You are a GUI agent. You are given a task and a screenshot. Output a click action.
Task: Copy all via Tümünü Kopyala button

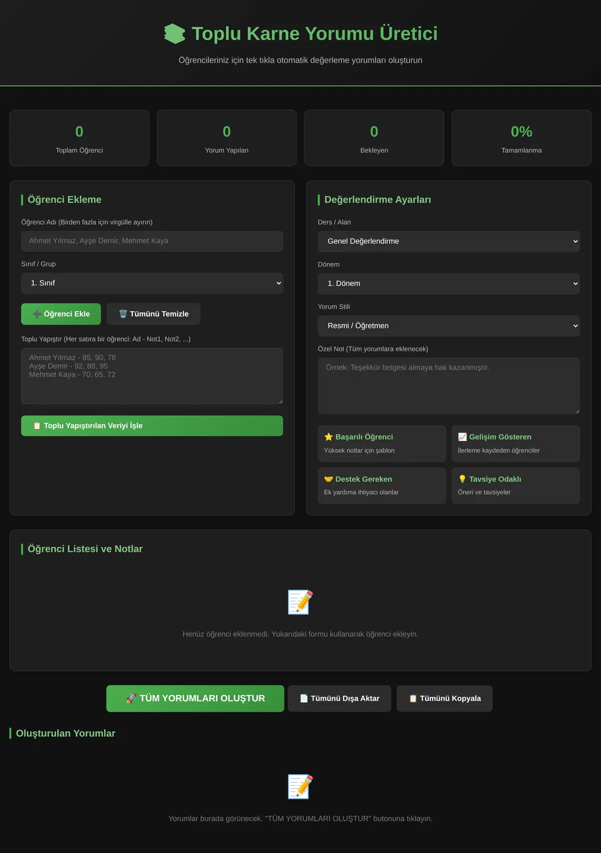point(445,698)
